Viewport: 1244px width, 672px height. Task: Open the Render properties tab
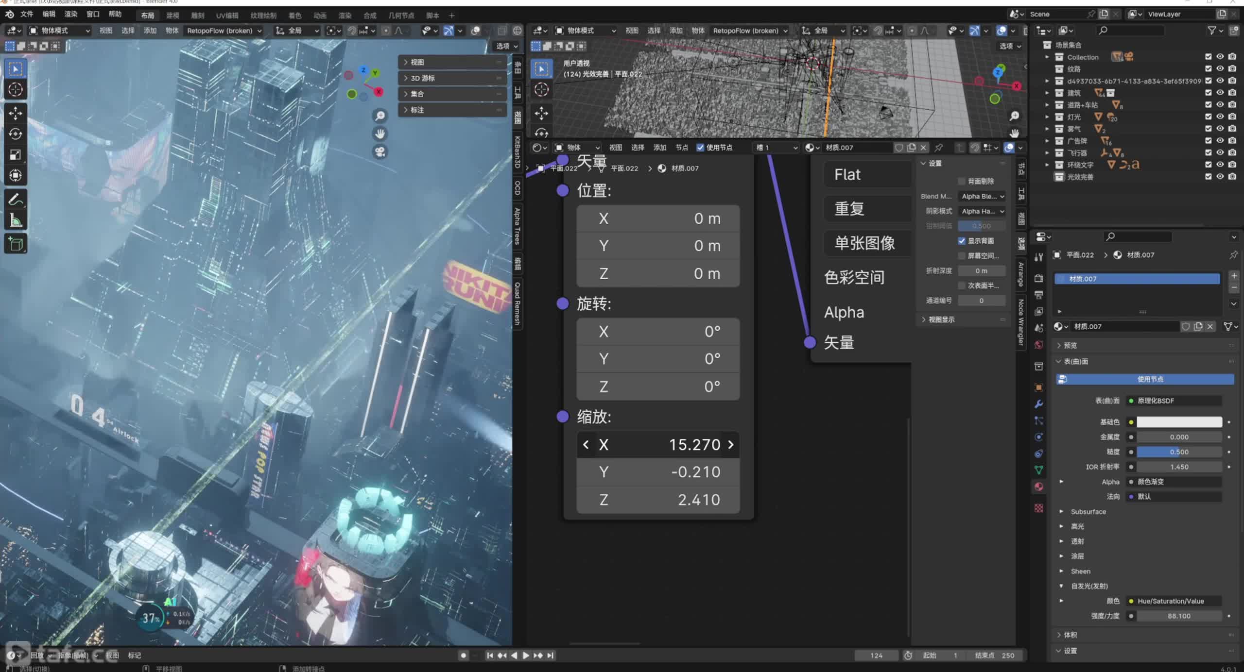(x=1039, y=278)
